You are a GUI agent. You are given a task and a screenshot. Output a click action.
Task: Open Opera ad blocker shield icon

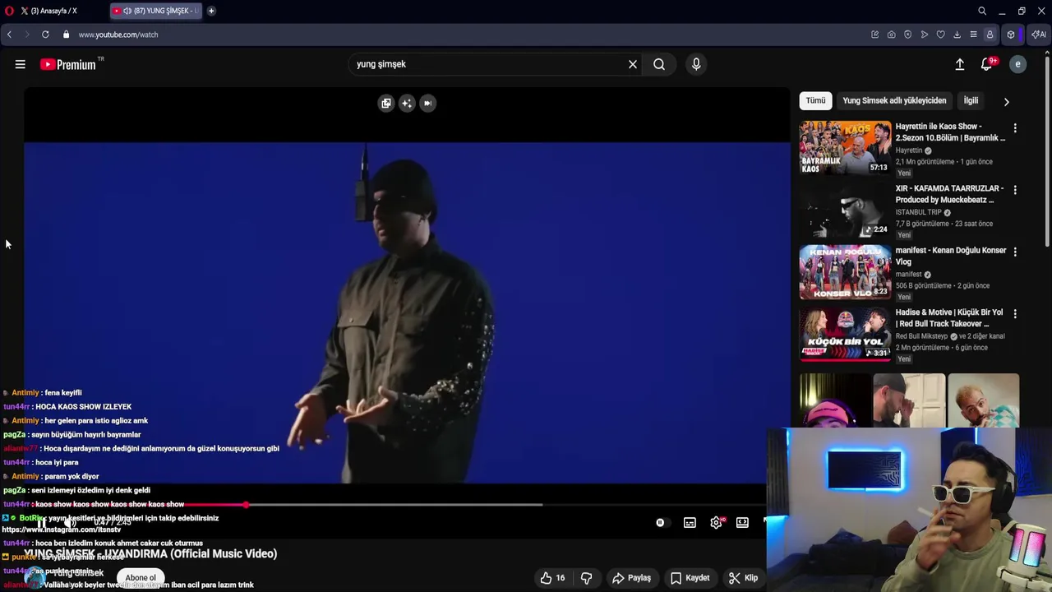[x=907, y=35]
